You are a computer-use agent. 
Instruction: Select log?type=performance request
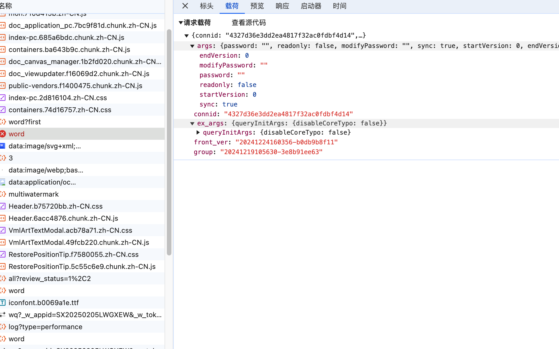(x=82, y=327)
